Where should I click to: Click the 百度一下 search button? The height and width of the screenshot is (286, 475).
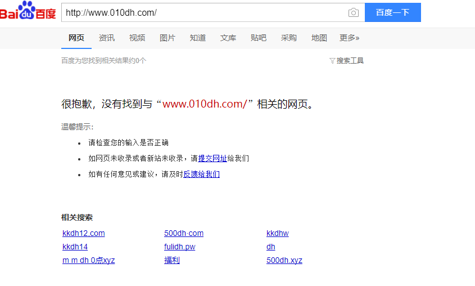[x=392, y=12]
